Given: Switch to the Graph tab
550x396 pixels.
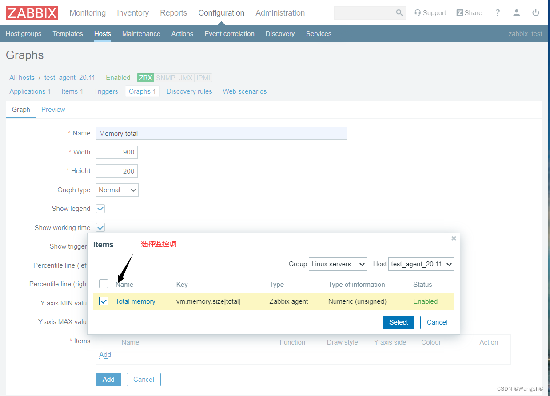Looking at the screenshot, I should pos(21,110).
